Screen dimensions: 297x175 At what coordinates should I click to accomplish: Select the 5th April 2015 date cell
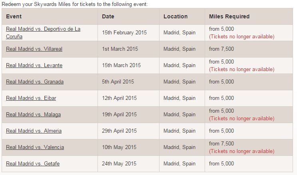tap(118, 82)
